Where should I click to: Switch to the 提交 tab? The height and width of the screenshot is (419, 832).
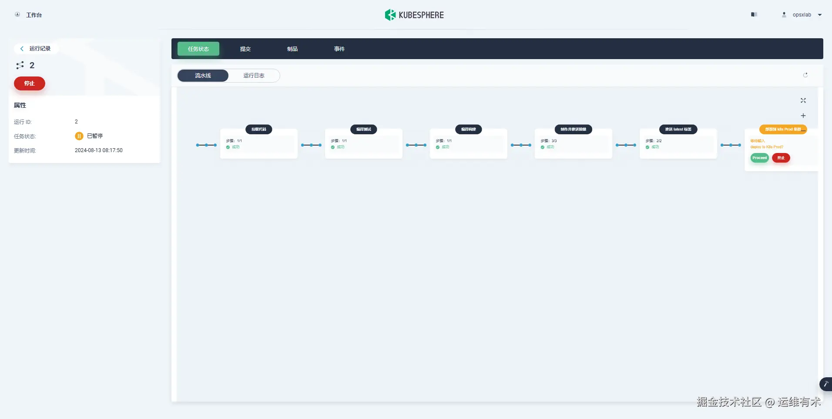[x=245, y=49]
